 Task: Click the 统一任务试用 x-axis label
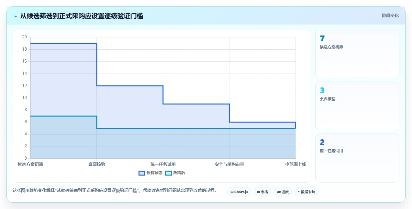pos(163,164)
